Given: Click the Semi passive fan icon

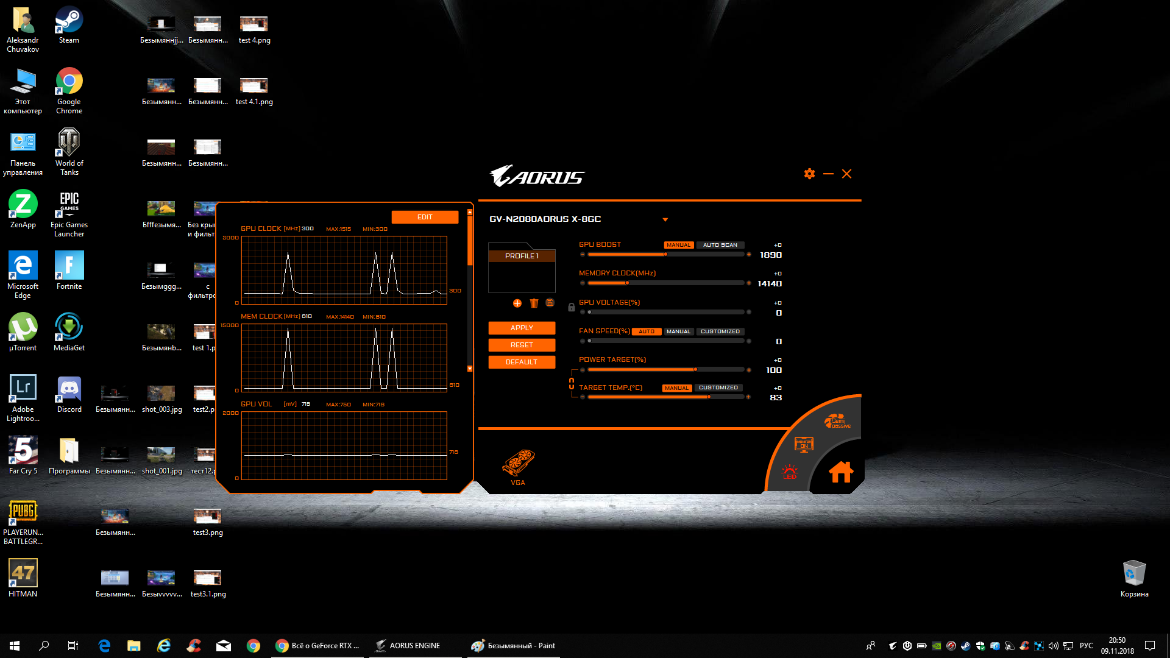Looking at the screenshot, I should coord(837,422).
